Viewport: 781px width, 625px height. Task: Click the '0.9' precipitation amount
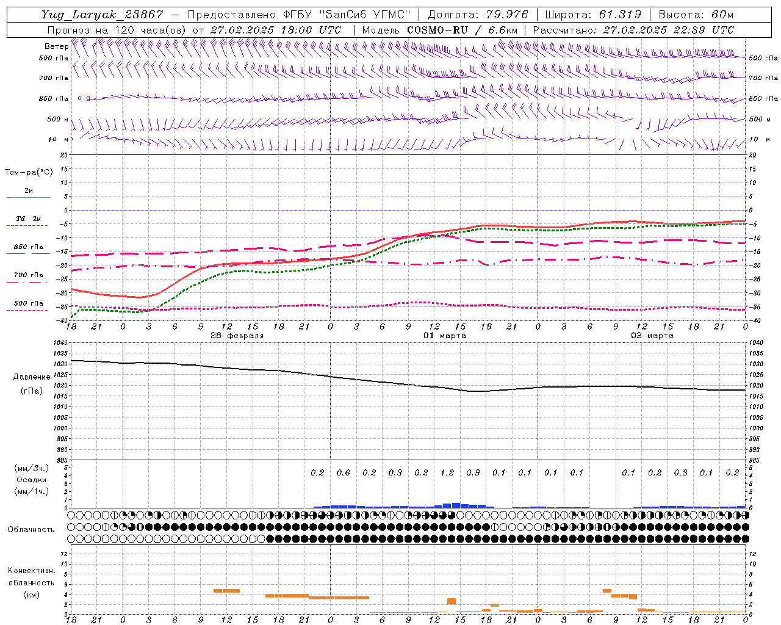[473, 472]
